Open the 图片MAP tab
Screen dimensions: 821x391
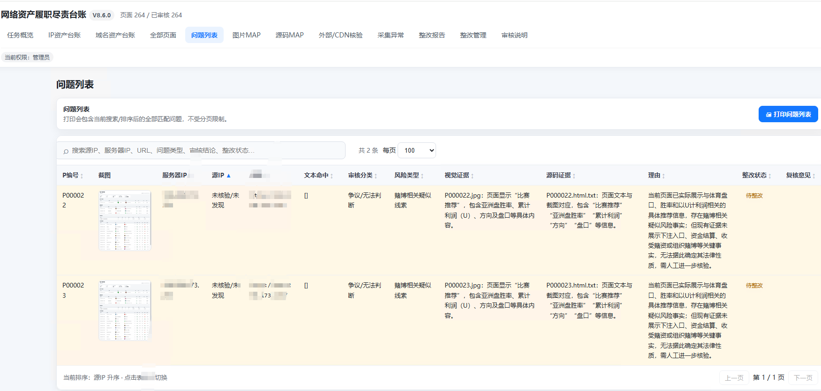click(247, 35)
